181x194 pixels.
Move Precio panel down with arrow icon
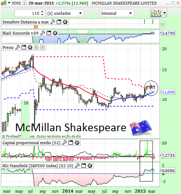point(36,47)
